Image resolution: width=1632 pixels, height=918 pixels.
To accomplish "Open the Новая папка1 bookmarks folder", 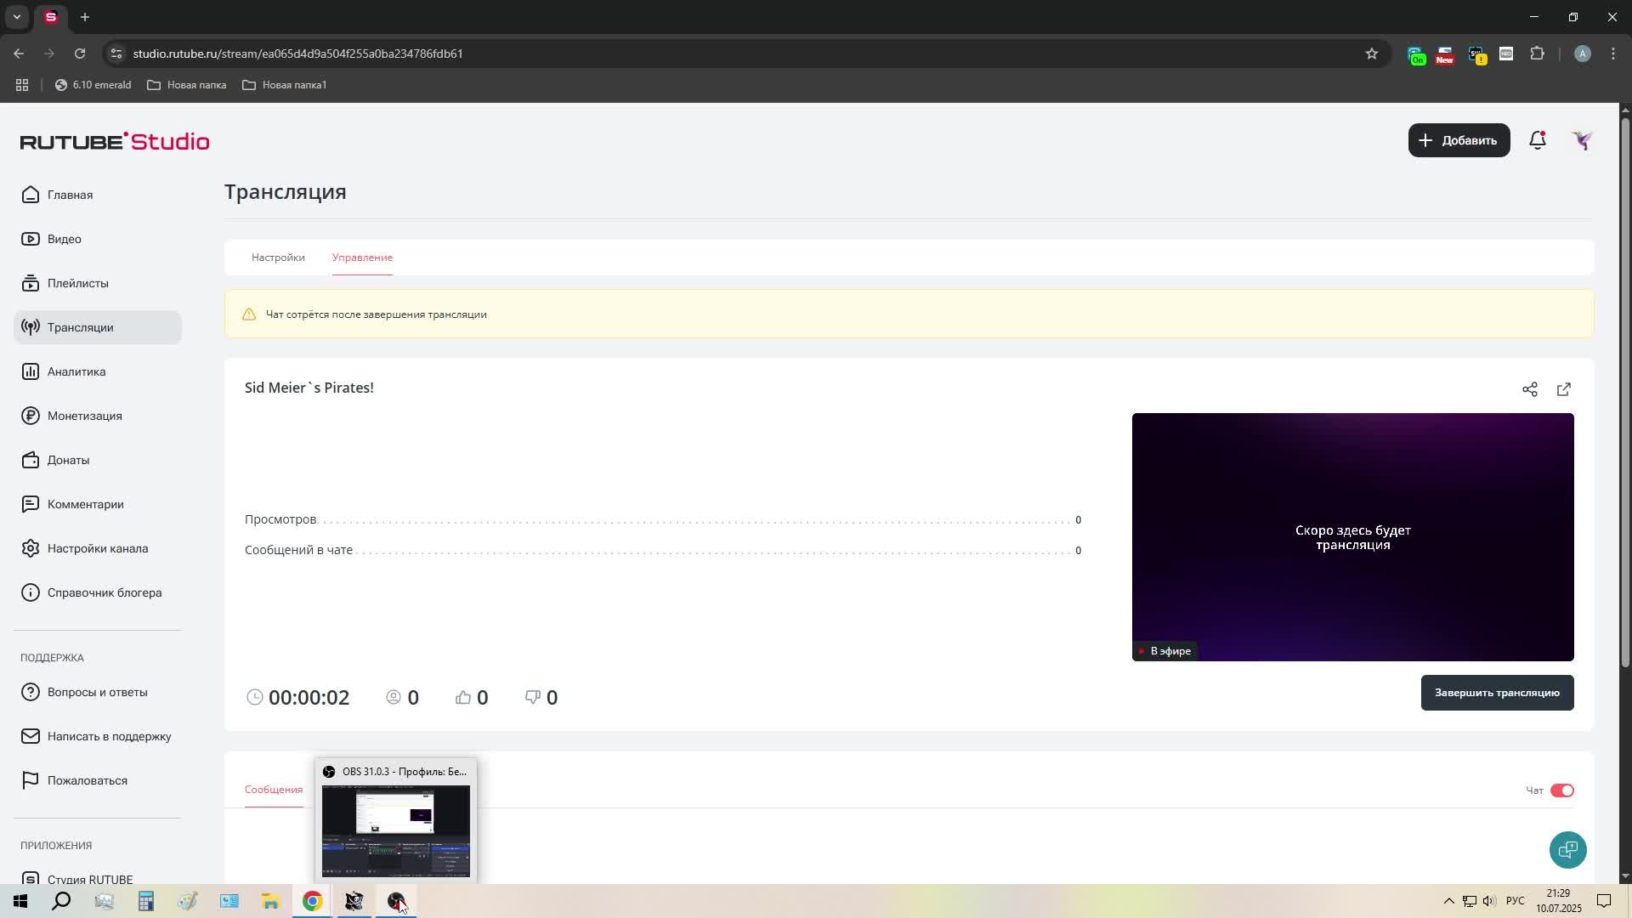I will click(x=285, y=85).
